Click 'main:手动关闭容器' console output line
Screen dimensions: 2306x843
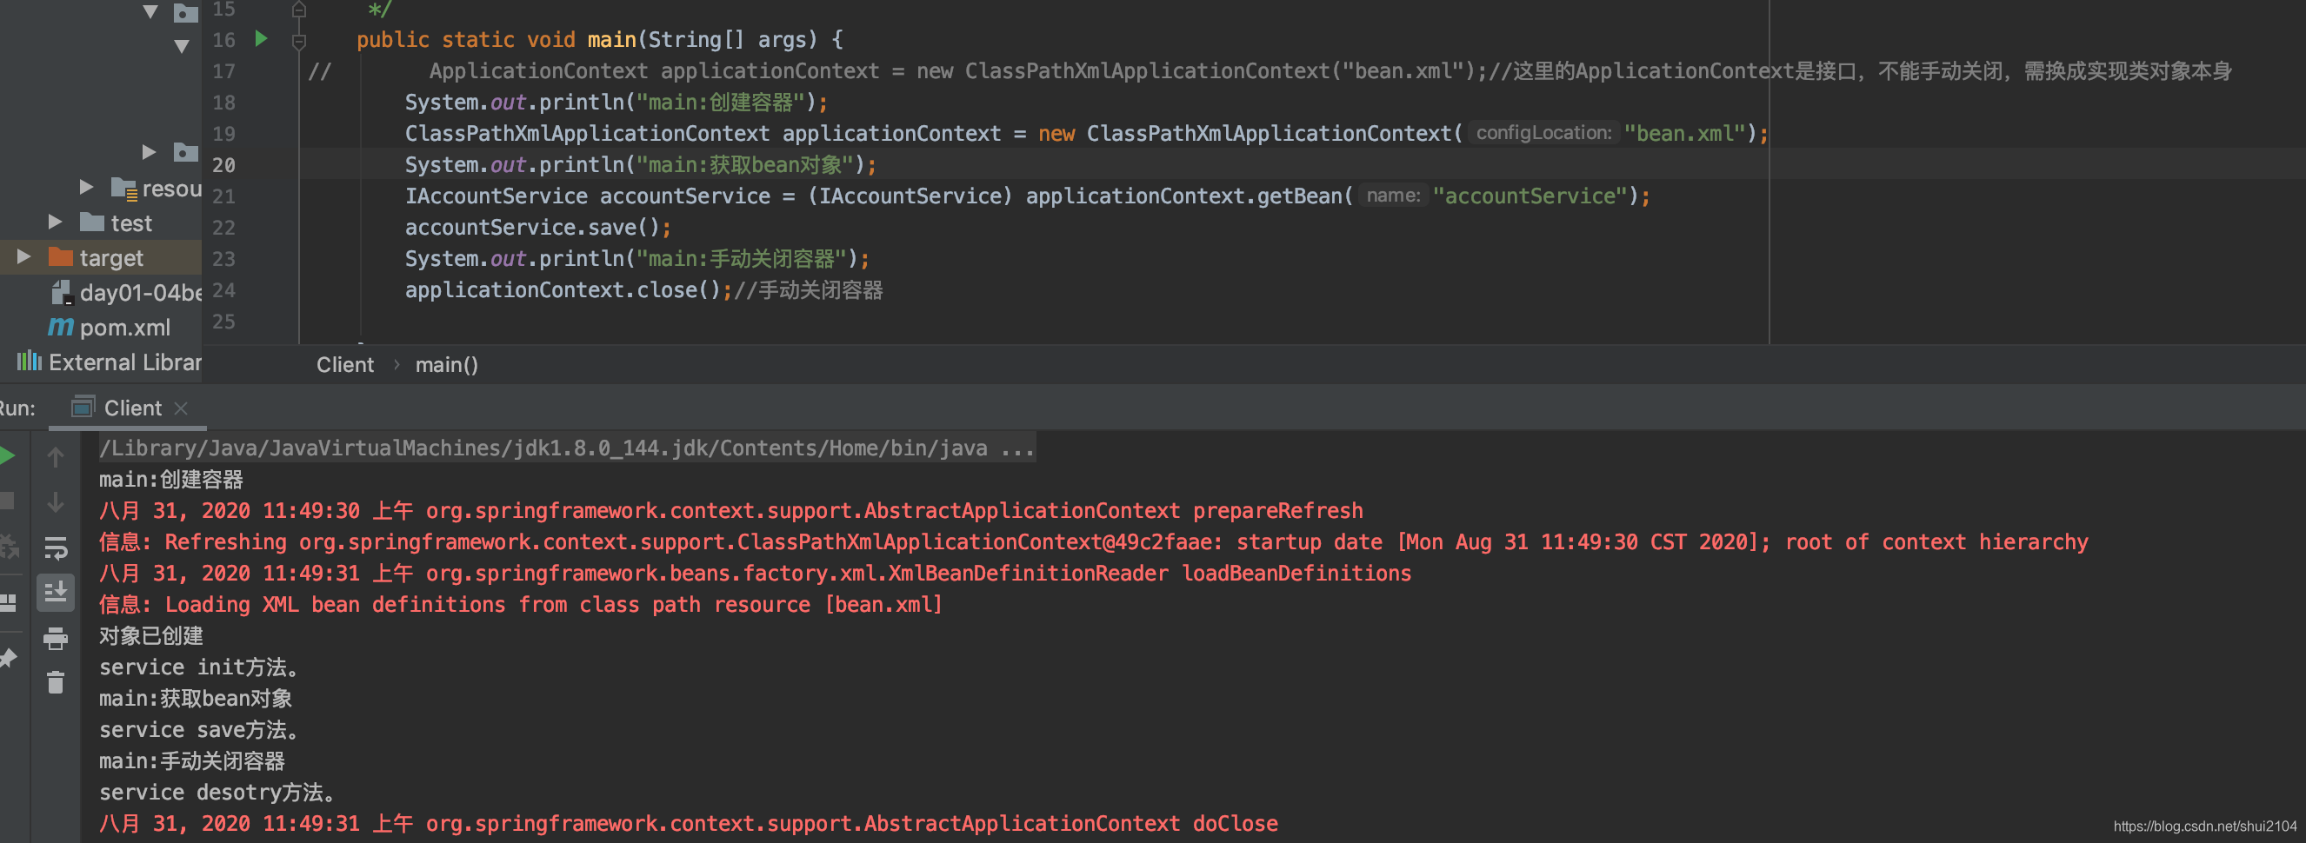coord(191,761)
